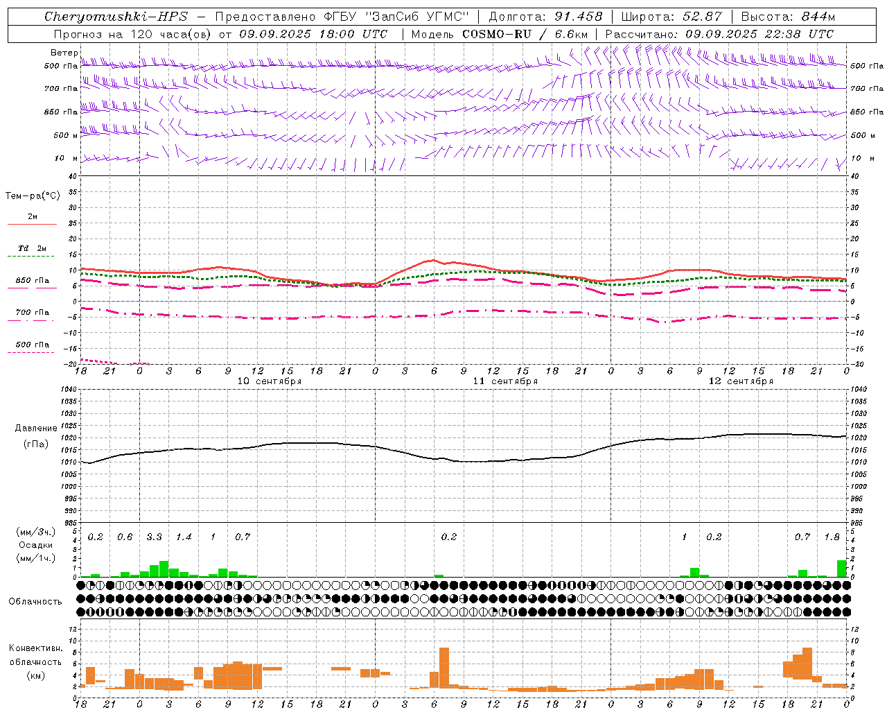This screenshot has height=710, width=887.
Task: Click the date label 10 сентября
Action: click(x=269, y=381)
